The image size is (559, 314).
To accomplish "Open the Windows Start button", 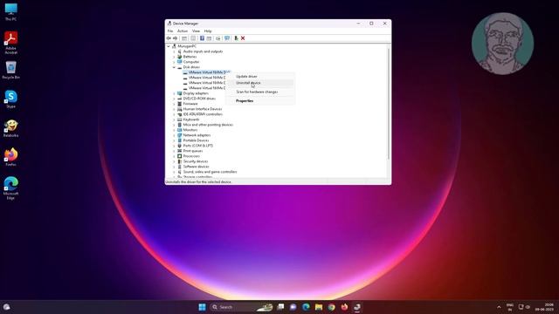I will [x=202, y=307].
